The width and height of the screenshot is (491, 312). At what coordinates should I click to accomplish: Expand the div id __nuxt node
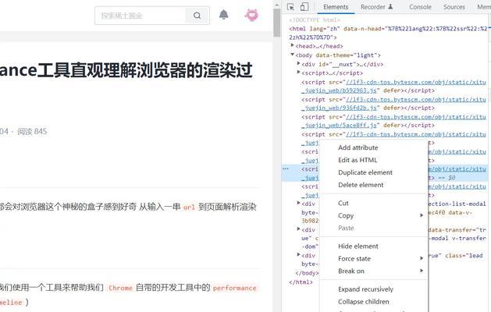(x=298, y=63)
